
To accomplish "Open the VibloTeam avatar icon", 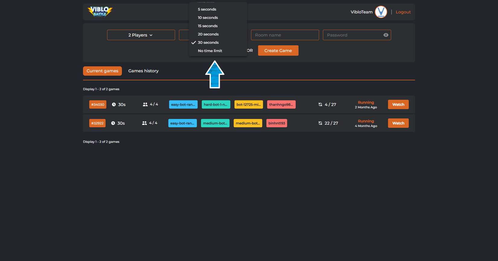I will [x=381, y=12].
